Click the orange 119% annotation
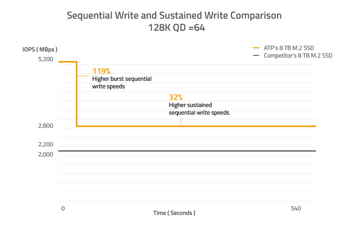This screenshot has height=227, width=353. [101, 71]
